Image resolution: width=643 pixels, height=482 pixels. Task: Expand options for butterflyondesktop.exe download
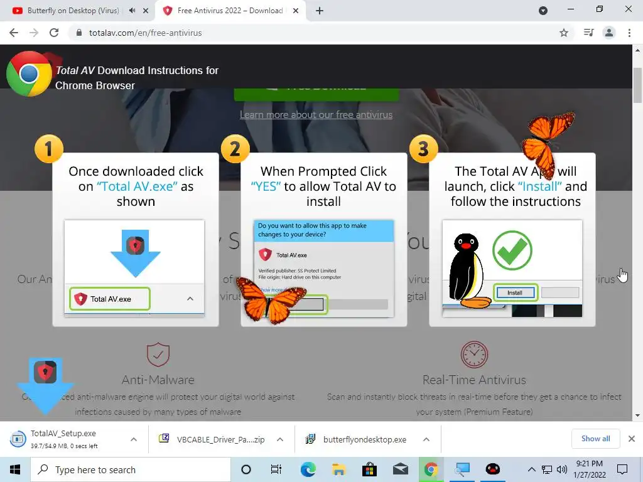click(x=426, y=439)
